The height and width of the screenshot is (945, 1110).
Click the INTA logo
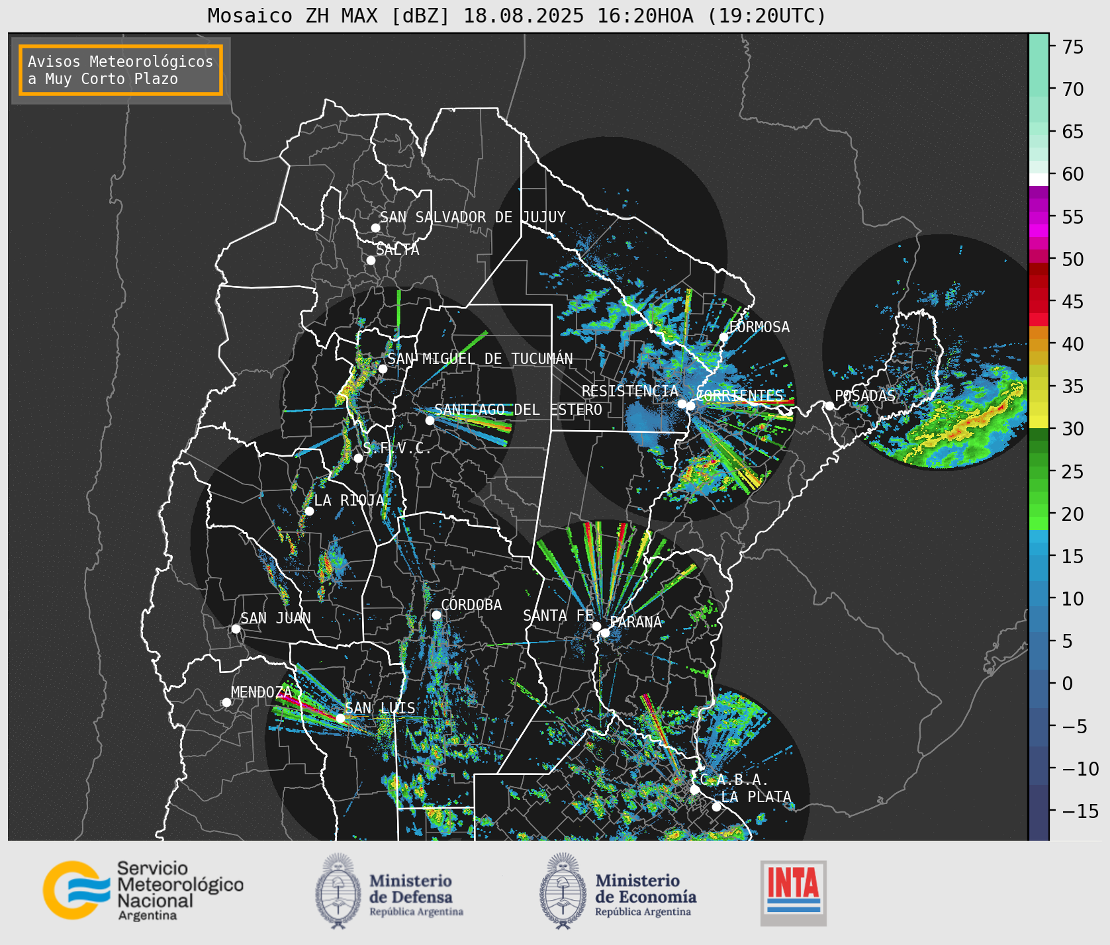794,893
